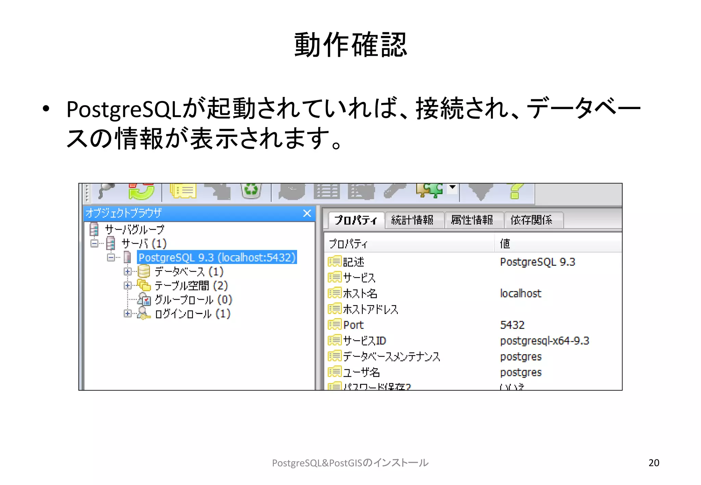Click the Maintenance wrench icon
The image size is (701, 485).
[395, 191]
